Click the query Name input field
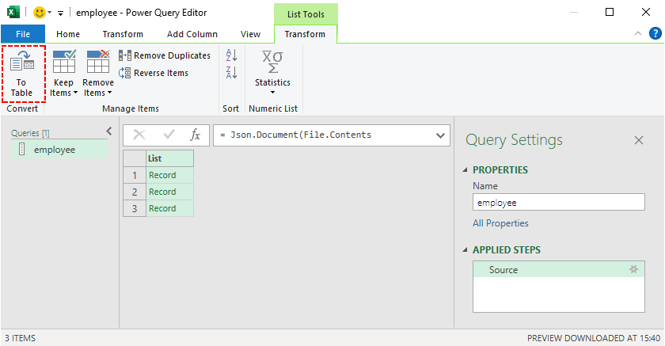Image resolution: width=665 pixels, height=346 pixels. (x=559, y=202)
